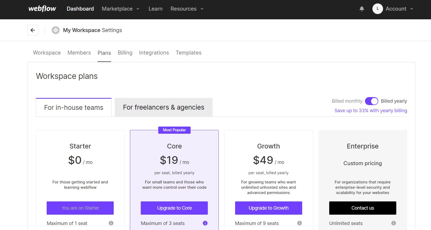Show info for Maximum of 1 seat

pos(111,223)
